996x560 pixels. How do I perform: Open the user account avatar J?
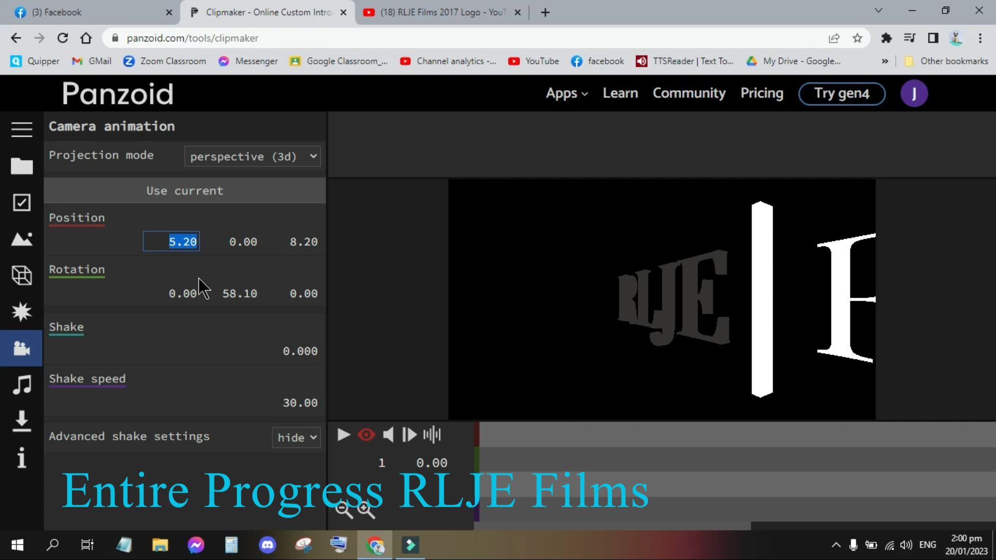click(914, 93)
